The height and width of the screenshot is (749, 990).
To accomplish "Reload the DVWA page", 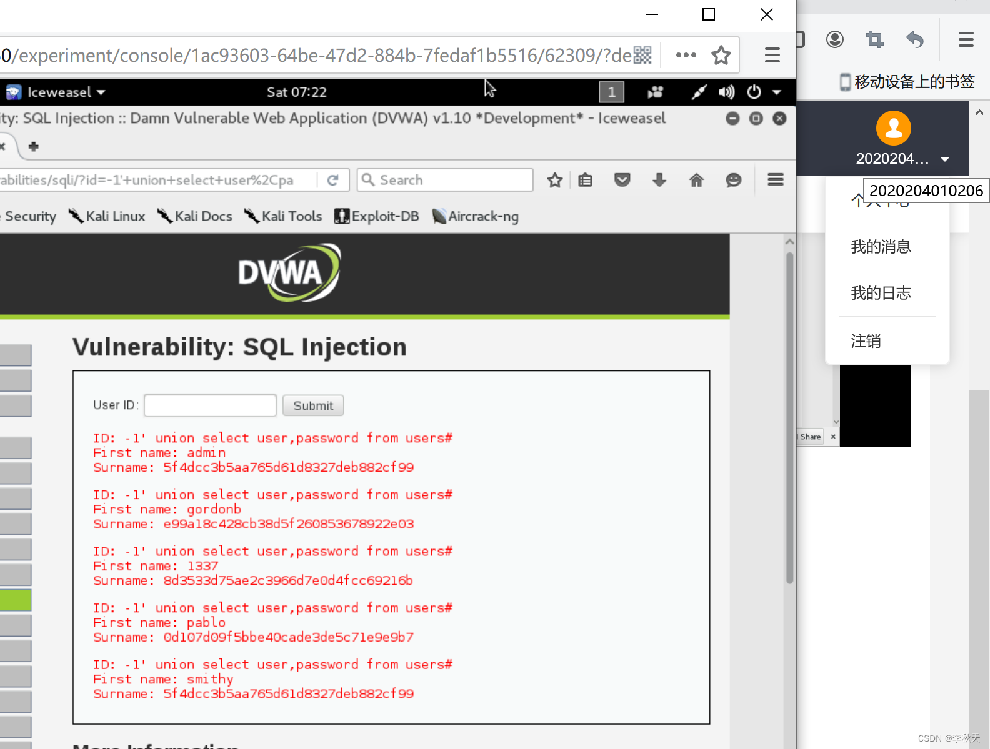I will pyautogui.click(x=333, y=180).
